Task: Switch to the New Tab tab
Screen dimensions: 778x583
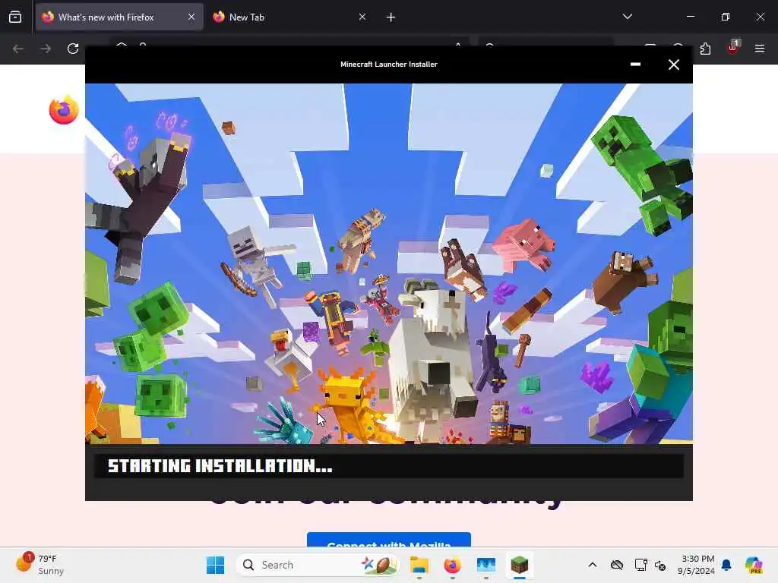Action: click(290, 17)
